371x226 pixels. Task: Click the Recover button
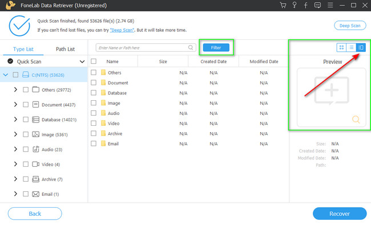(340, 213)
